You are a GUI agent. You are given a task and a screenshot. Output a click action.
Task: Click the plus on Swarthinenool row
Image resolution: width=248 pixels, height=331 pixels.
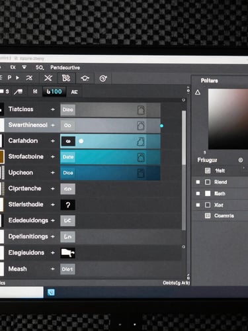(x=53, y=125)
